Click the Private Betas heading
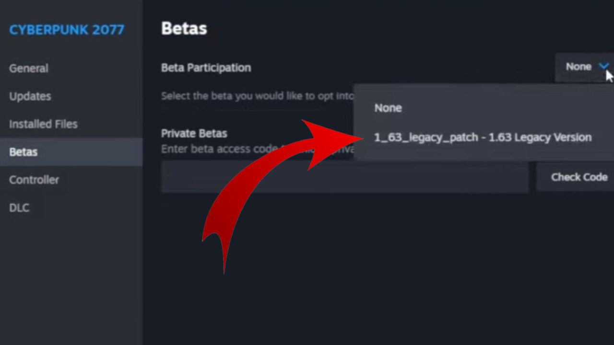The image size is (614, 345). 194,133
